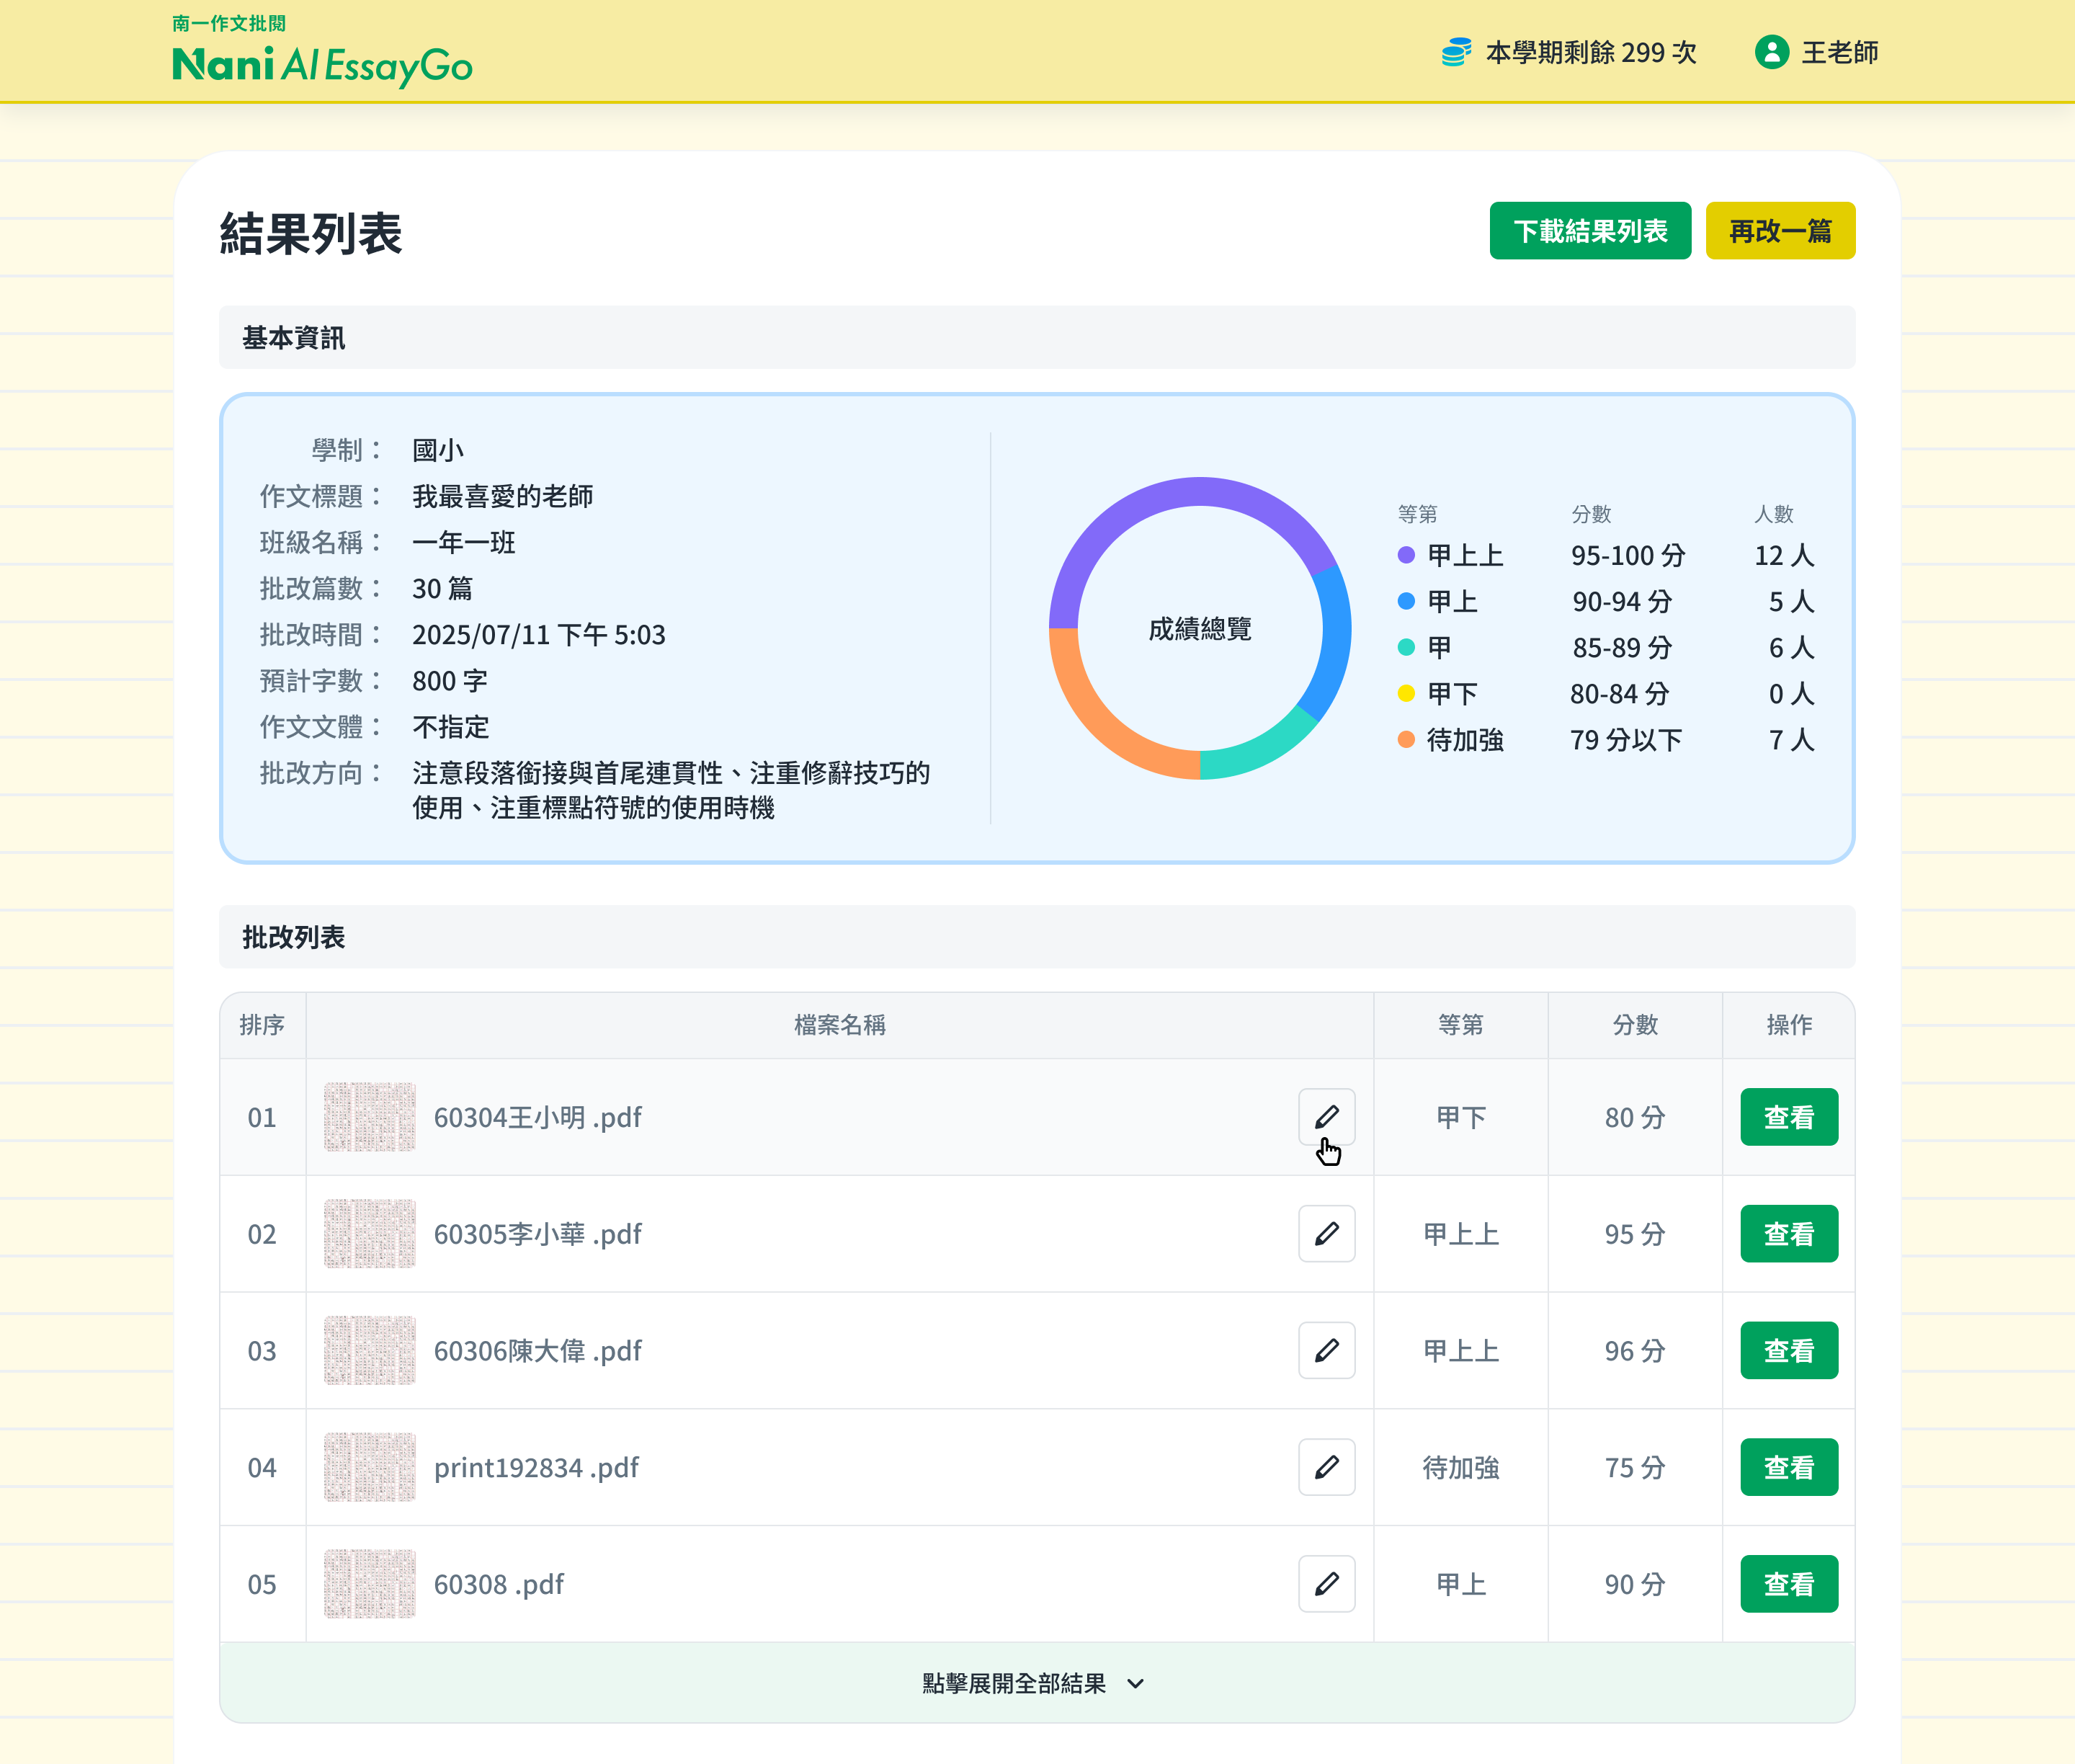Click the 96 分 score cell
2075x1764 pixels.
click(x=1635, y=1351)
